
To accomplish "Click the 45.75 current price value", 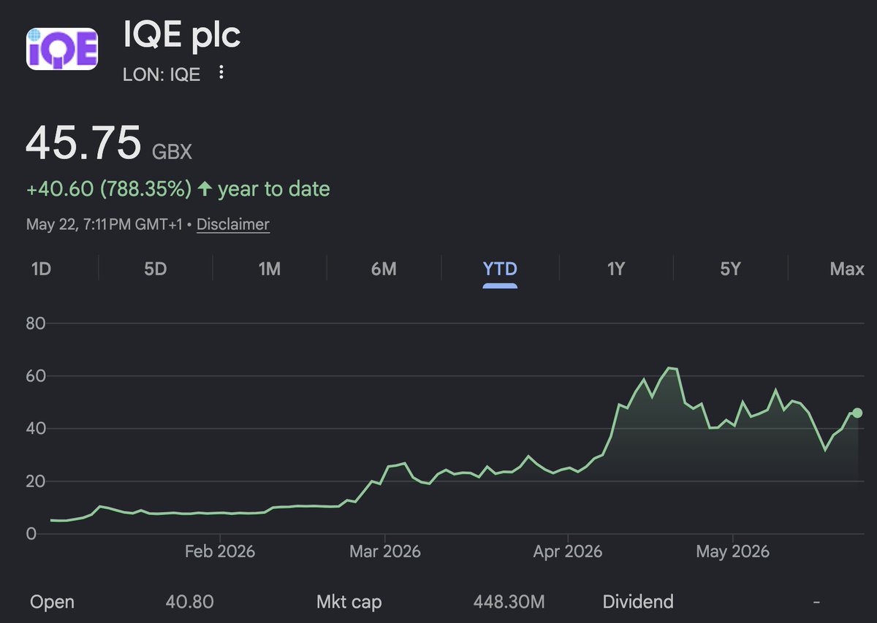I will (x=83, y=142).
